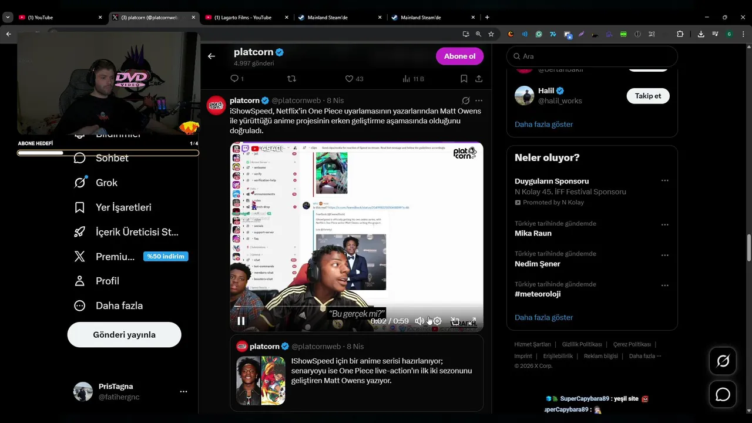Go to Profil page

[96, 281]
